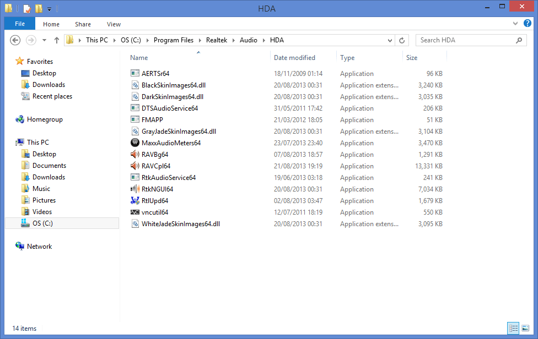The height and width of the screenshot is (339, 538).
Task: Select This PC in navigation pane
Action: click(37, 142)
